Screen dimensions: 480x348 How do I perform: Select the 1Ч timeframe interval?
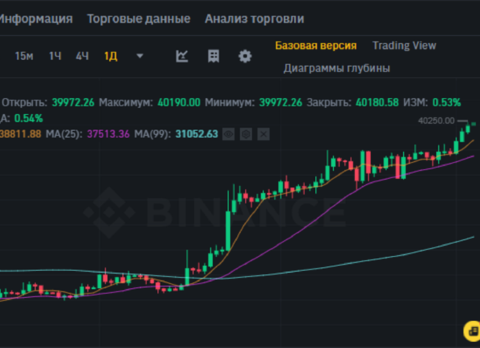point(55,56)
